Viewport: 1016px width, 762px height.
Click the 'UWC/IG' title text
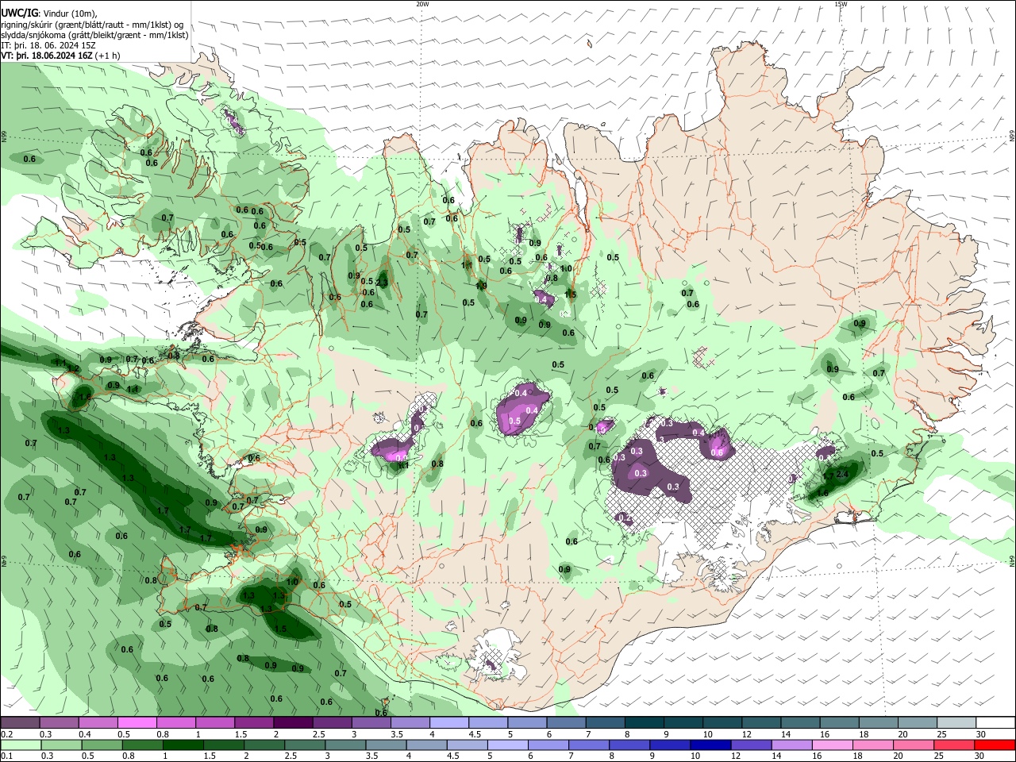point(19,13)
